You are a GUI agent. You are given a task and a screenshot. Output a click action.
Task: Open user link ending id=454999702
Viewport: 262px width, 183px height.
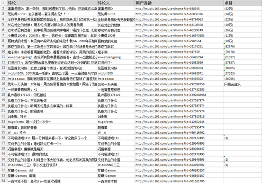tap(170, 165)
